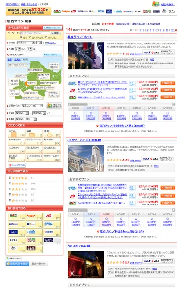183x290 pixels.
Task: Sort results by おすすめ順
Action: pyautogui.click(x=108, y=24)
